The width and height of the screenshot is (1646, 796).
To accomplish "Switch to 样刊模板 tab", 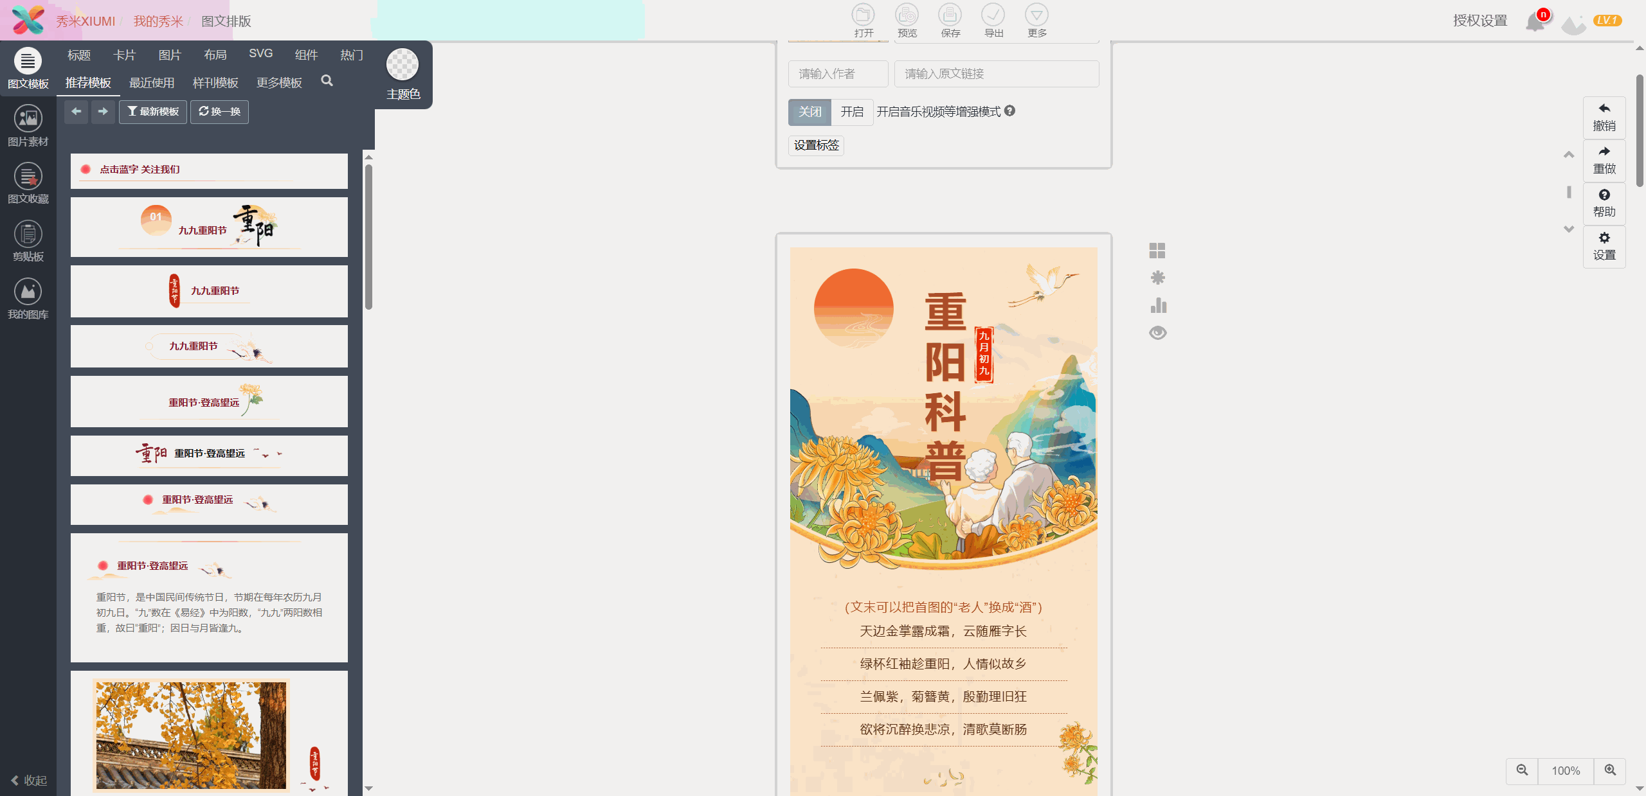I will [215, 83].
